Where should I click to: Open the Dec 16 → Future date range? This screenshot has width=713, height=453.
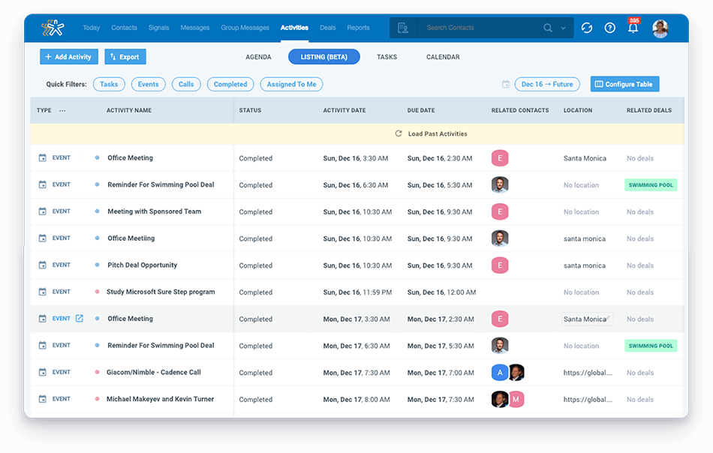[547, 84]
